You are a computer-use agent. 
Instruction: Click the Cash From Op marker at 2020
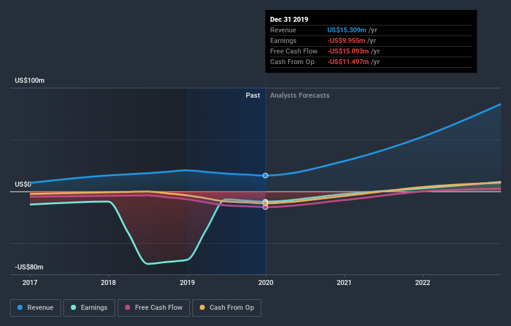pos(265,203)
